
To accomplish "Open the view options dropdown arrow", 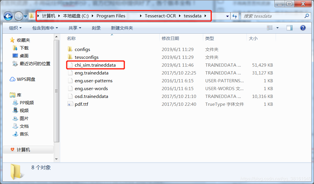I will pyautogui.click(x=277, y=28).
